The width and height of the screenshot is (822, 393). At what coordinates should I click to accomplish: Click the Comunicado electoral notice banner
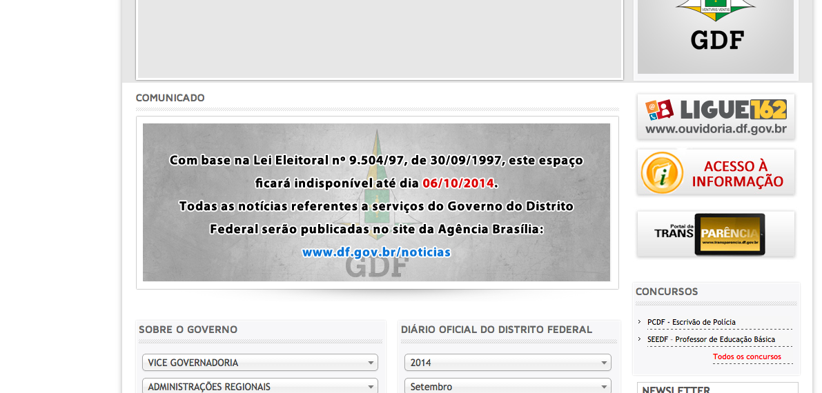pos(376,202)
